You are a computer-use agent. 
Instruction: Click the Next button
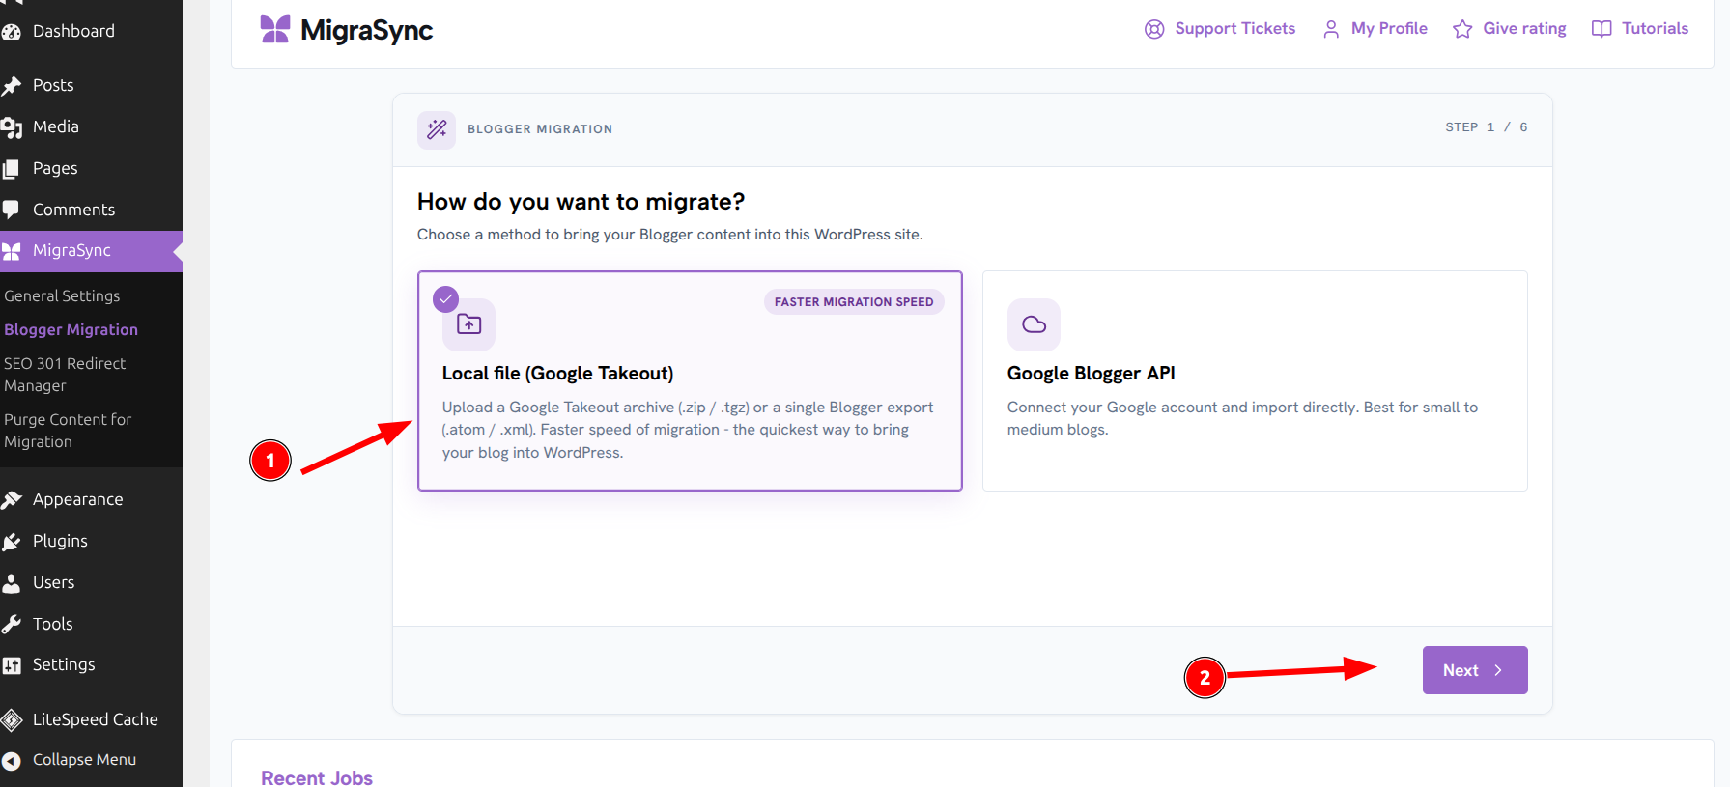coord(1475,670)
